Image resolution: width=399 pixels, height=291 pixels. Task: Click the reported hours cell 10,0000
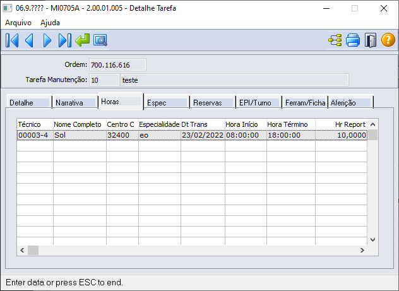coord(342,135)
